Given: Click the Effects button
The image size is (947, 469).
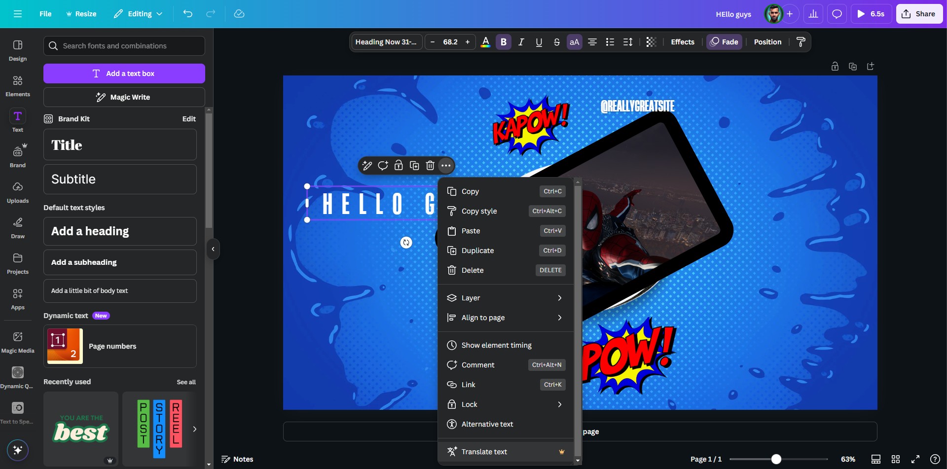Looking at the screenshot, I should click(683, 42).
